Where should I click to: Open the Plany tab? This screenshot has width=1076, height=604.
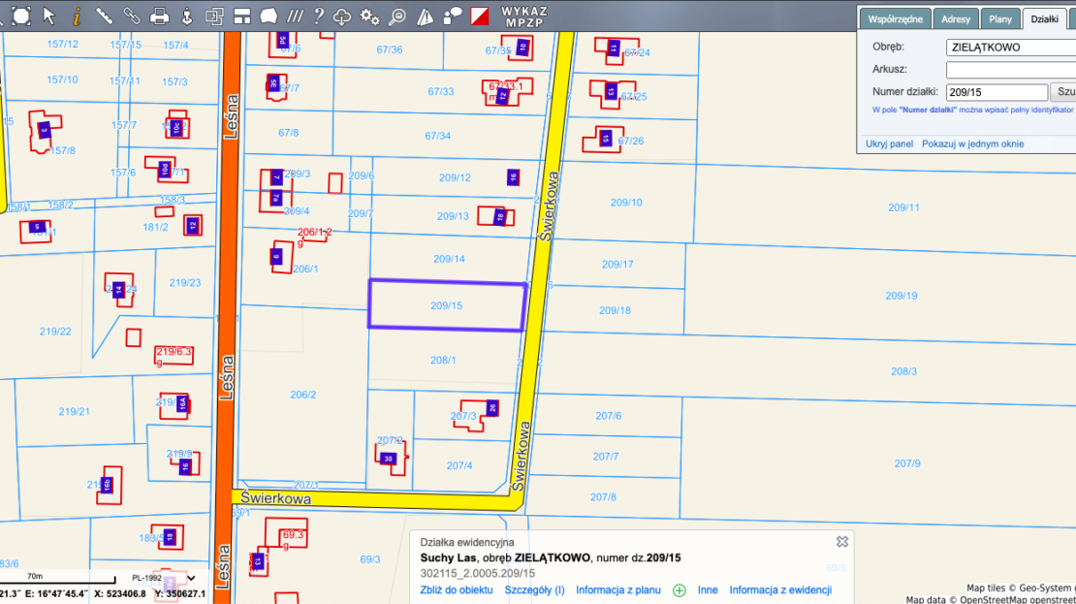point(1000,18)
